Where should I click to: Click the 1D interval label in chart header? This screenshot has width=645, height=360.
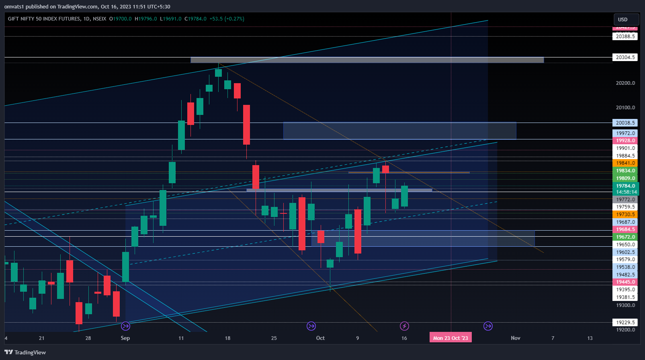86,18
